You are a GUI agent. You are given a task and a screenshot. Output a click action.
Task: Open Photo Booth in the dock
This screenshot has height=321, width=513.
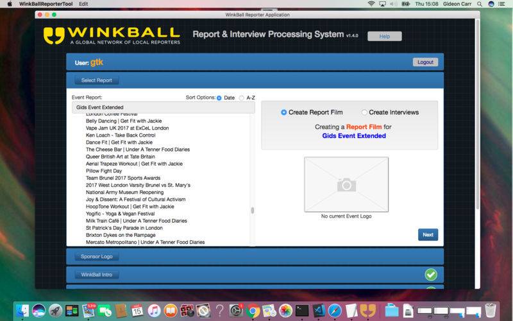tap(187, 311)
